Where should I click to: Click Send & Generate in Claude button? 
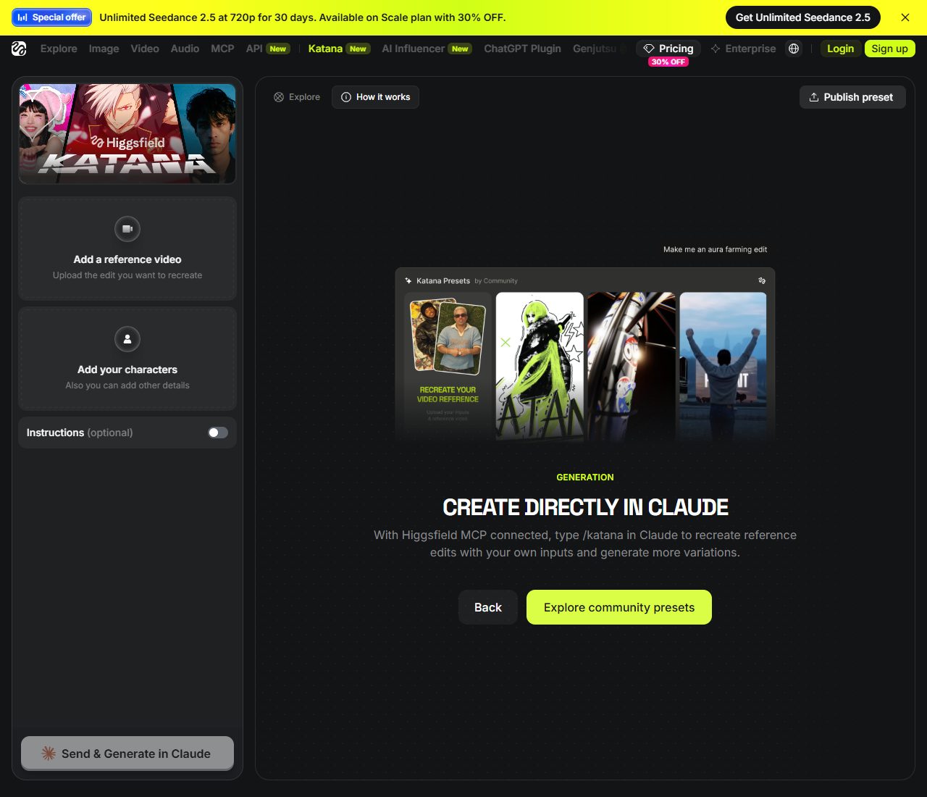click(127, 754)
